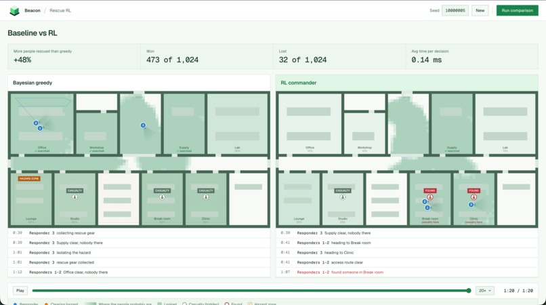Click the Baseline vs RL heading
The height and width of the screenshot is (305, 546).
33,33
